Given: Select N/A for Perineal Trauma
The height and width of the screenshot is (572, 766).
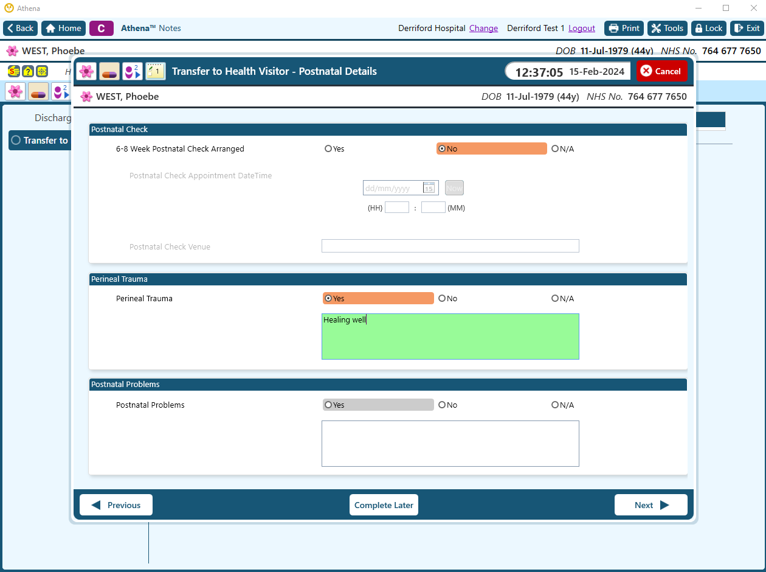Looking at the screenshot, I should click(562, 298).
